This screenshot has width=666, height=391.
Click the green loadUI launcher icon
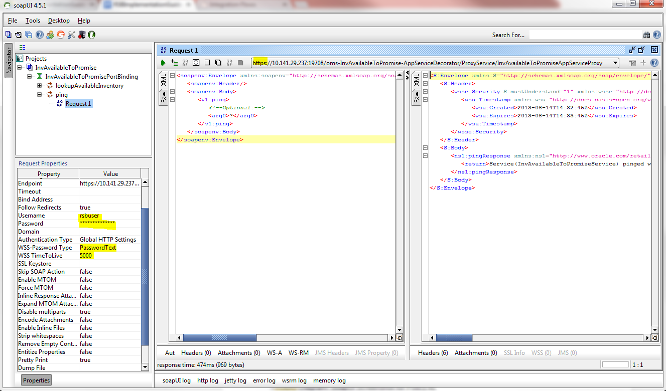click(91, 35)
